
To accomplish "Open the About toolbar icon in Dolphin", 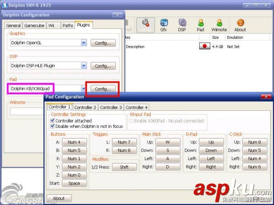I will click(x=240, y=26).
